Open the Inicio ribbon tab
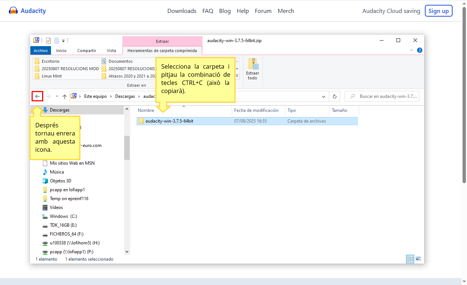 [61, 51]
